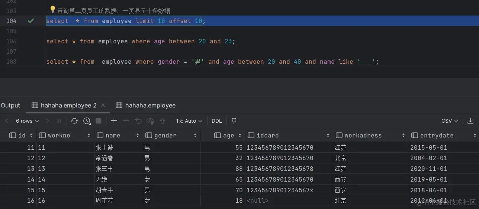Toggle sort on the workno column
The image size is (479, 209).
pos(89,136)
